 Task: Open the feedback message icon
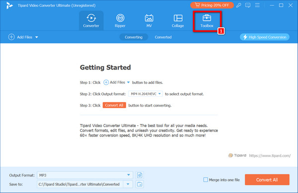248,5
